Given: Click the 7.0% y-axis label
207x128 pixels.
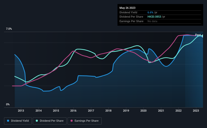Looking at the screenshot, I should (9, 29).
